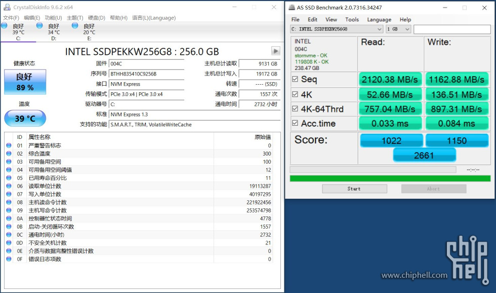The image size is (496, 293).
Task: Click status orb for attribute 0E
Action: [9, 251]
